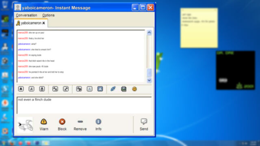
Task: Minimize the Instant Message window
Action: point(135,7)
